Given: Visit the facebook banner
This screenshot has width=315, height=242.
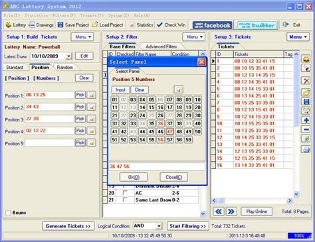Looking at the screenshot, I should tap(213, 25).
